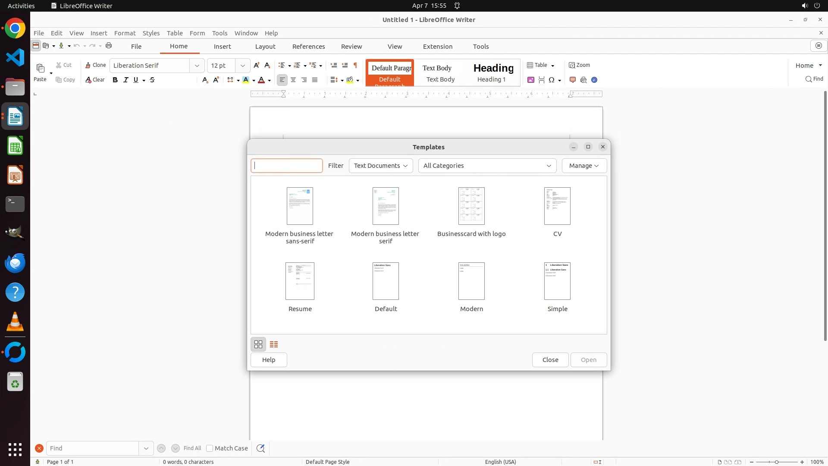Open Find and Replace icon
The height and width of the screenshot is (466, 828).
coord(260,448)
